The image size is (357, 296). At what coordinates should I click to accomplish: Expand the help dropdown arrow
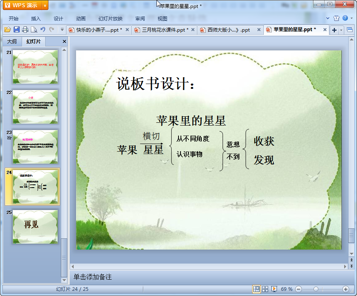click(x=351, y=18)
